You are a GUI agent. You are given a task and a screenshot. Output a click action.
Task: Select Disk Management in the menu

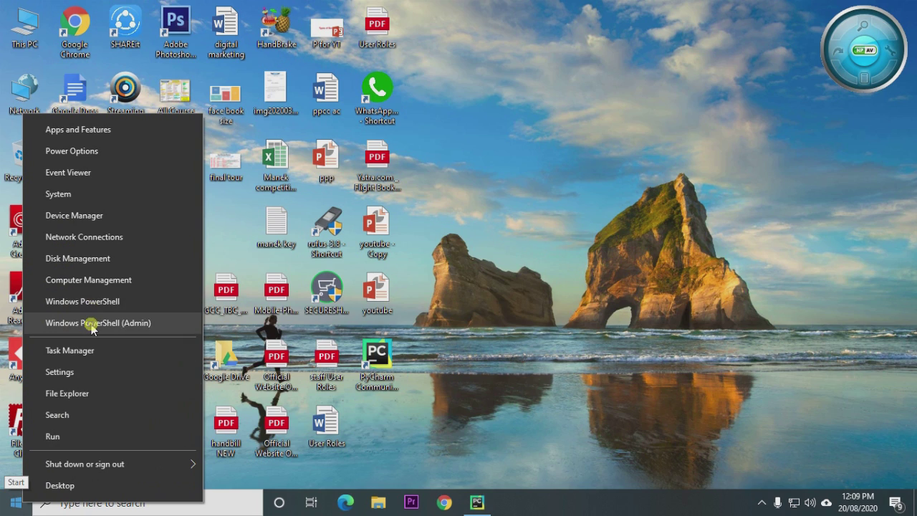tap(113, 259)
